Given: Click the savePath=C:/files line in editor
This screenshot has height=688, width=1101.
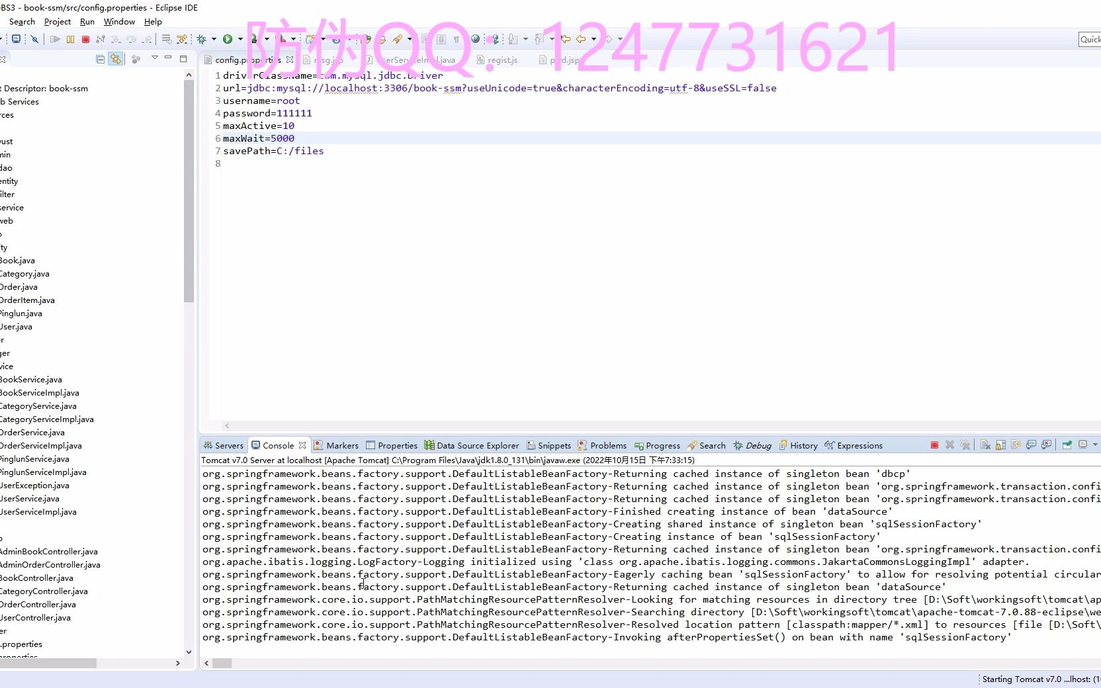Looking at the screenshot, I should tap(273, 151).
